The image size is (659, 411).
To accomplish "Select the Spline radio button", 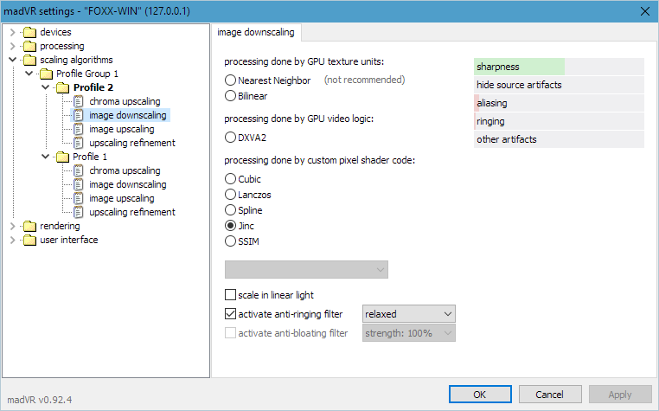I will point(230,210).
